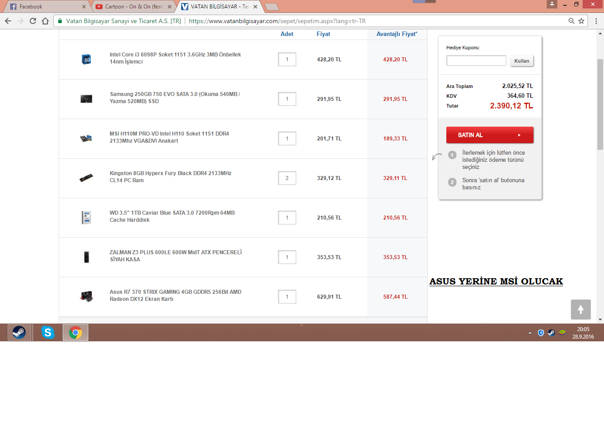This screenshot has width=604, height=432.
Task: Click the Asus discounted price 587,44 TL
Action: pos(395,297)
